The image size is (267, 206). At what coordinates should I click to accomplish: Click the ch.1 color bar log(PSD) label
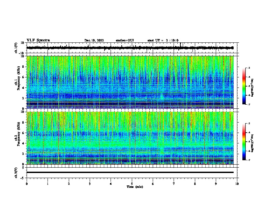(252, 88)
